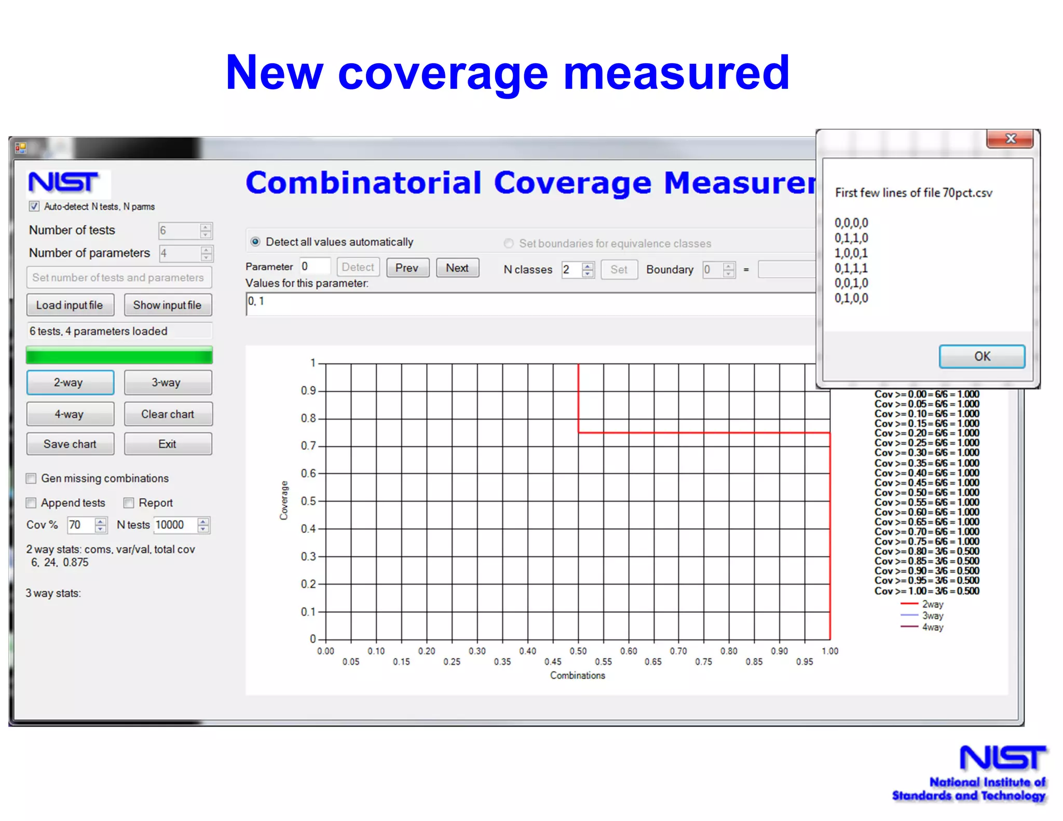Image resolution: width=1063 pixels, height=821 pixels.
Task: Increase the Number of tests spinner
Action: pos(206,227)
